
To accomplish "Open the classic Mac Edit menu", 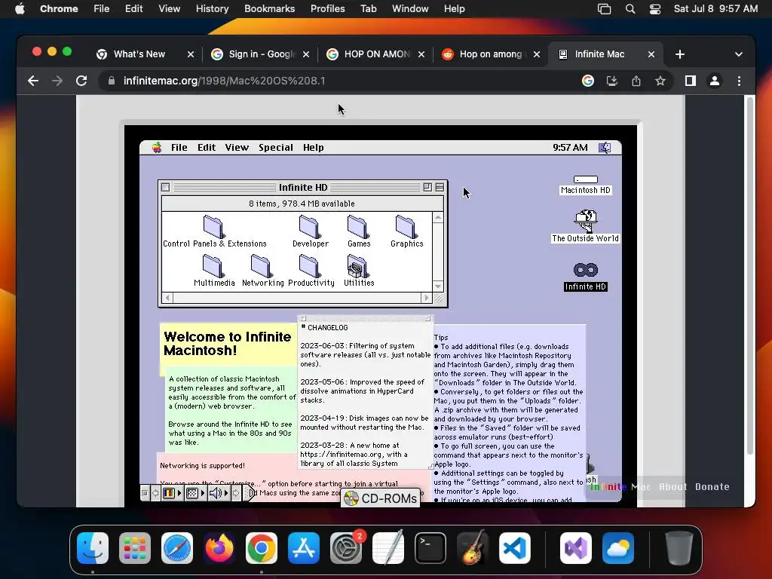I will [207, 147].
